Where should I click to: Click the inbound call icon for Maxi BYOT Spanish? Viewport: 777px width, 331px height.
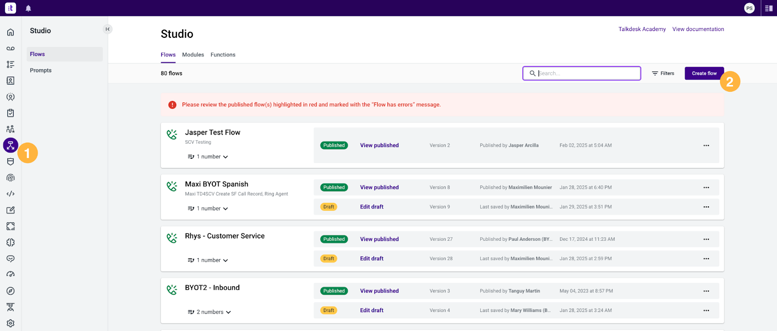[x=172, y=186]
